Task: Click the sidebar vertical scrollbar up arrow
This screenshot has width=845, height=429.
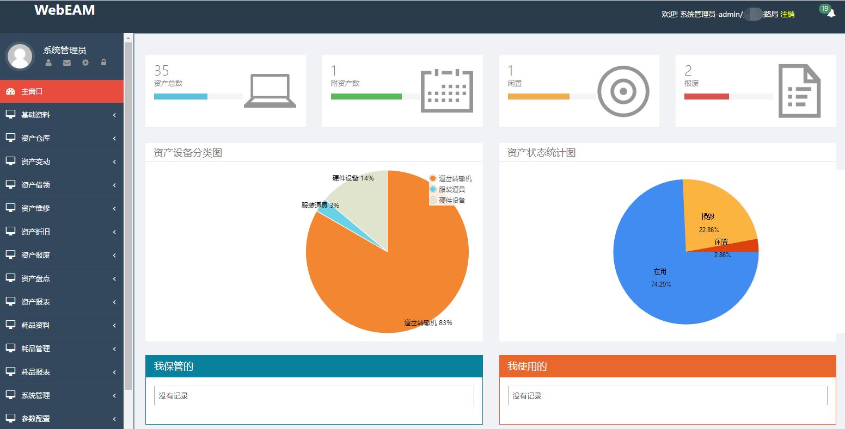Action: [128, 38]
